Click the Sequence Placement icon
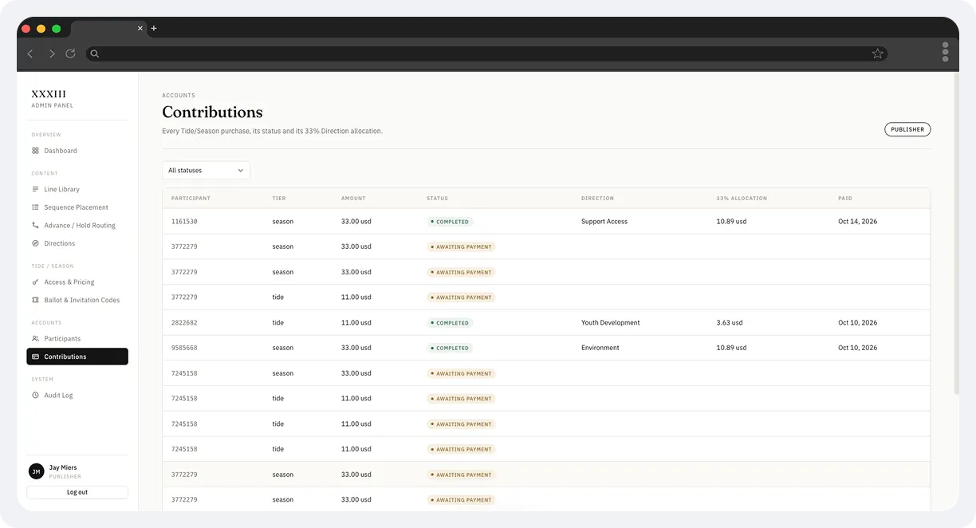 pos(35,207)
